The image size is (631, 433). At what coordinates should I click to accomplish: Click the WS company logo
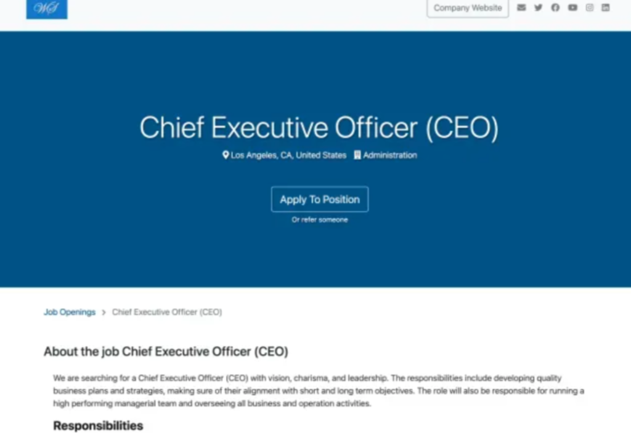click(47, 9)
